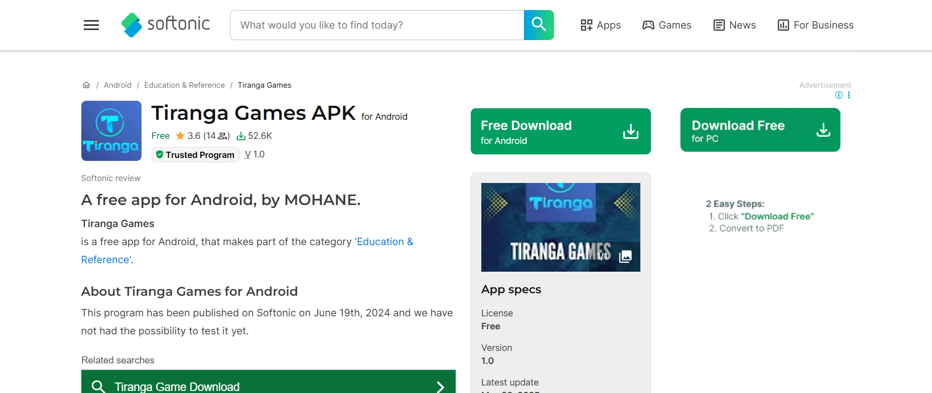Click Download Free for PC ad button
The width and height of the screenshot is (932, 393).
(x=760, y=130)
